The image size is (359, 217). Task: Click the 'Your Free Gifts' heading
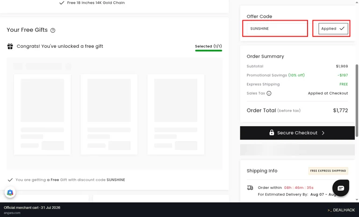(27, 30)
